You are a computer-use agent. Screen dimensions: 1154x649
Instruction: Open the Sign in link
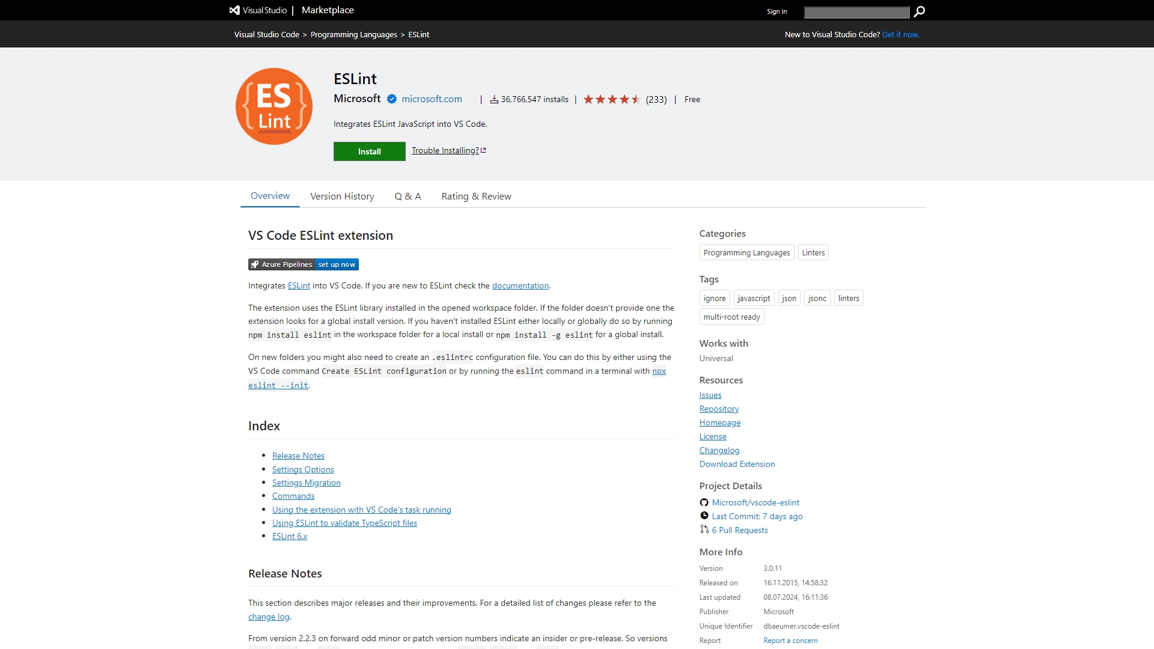coord(777,11)
